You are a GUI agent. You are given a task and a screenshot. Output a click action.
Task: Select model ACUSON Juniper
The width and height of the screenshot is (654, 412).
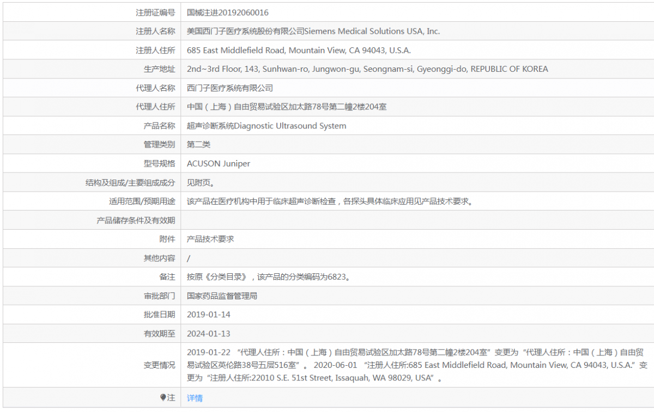pyautogui.click(x=219, y=163)
